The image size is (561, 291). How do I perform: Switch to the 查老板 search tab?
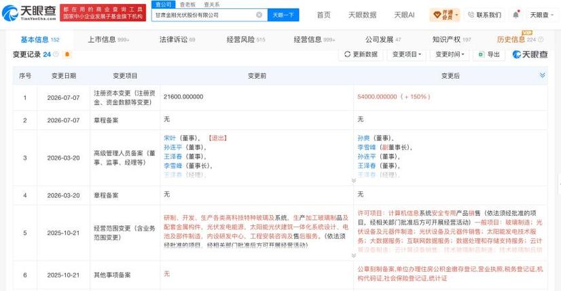[x=187, y=5]
